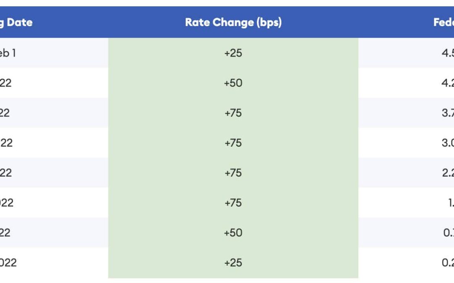This screenshot has width=454, height=283.
Task: Select the +25 cell in the Feb 1 row
Action: pyautogui.click(x=233, y=53)
